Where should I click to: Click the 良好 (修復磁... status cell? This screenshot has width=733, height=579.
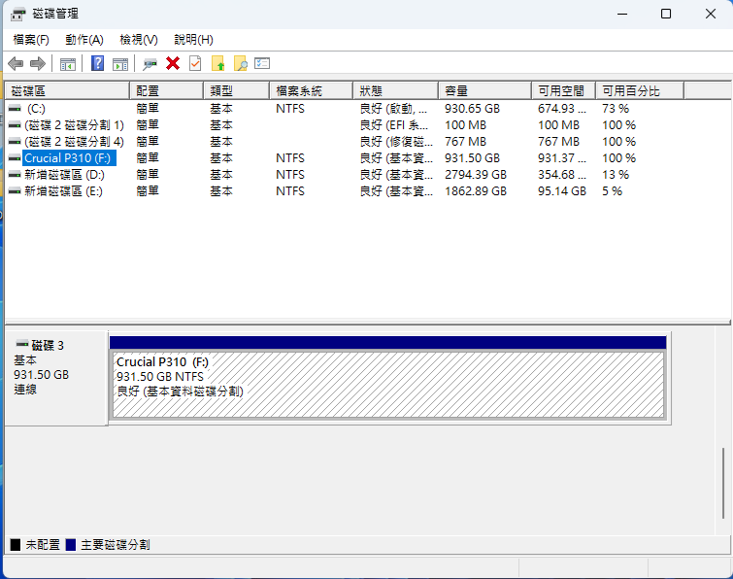coord(396,141)
